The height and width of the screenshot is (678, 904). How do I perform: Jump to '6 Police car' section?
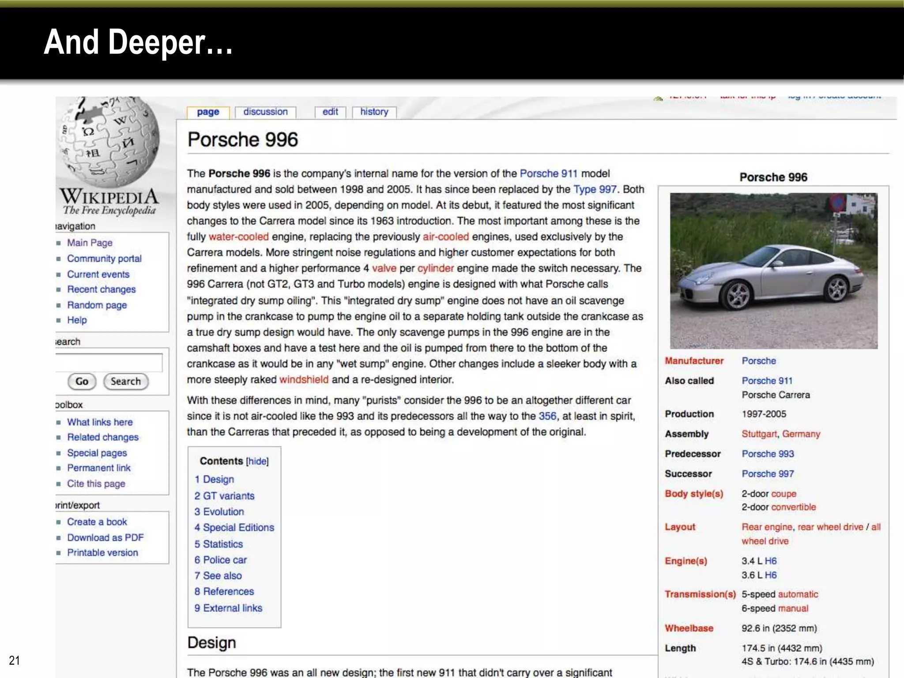221,560
